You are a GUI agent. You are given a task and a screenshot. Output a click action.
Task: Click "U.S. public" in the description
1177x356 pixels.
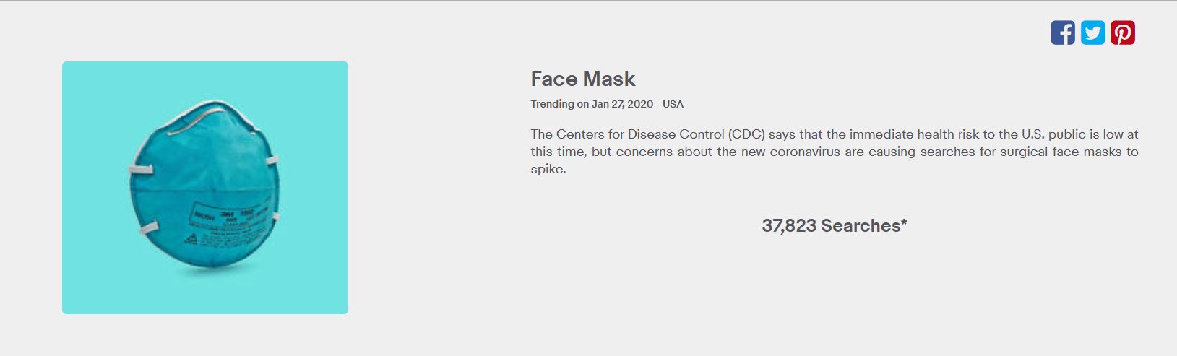(x=1060, y=134)
